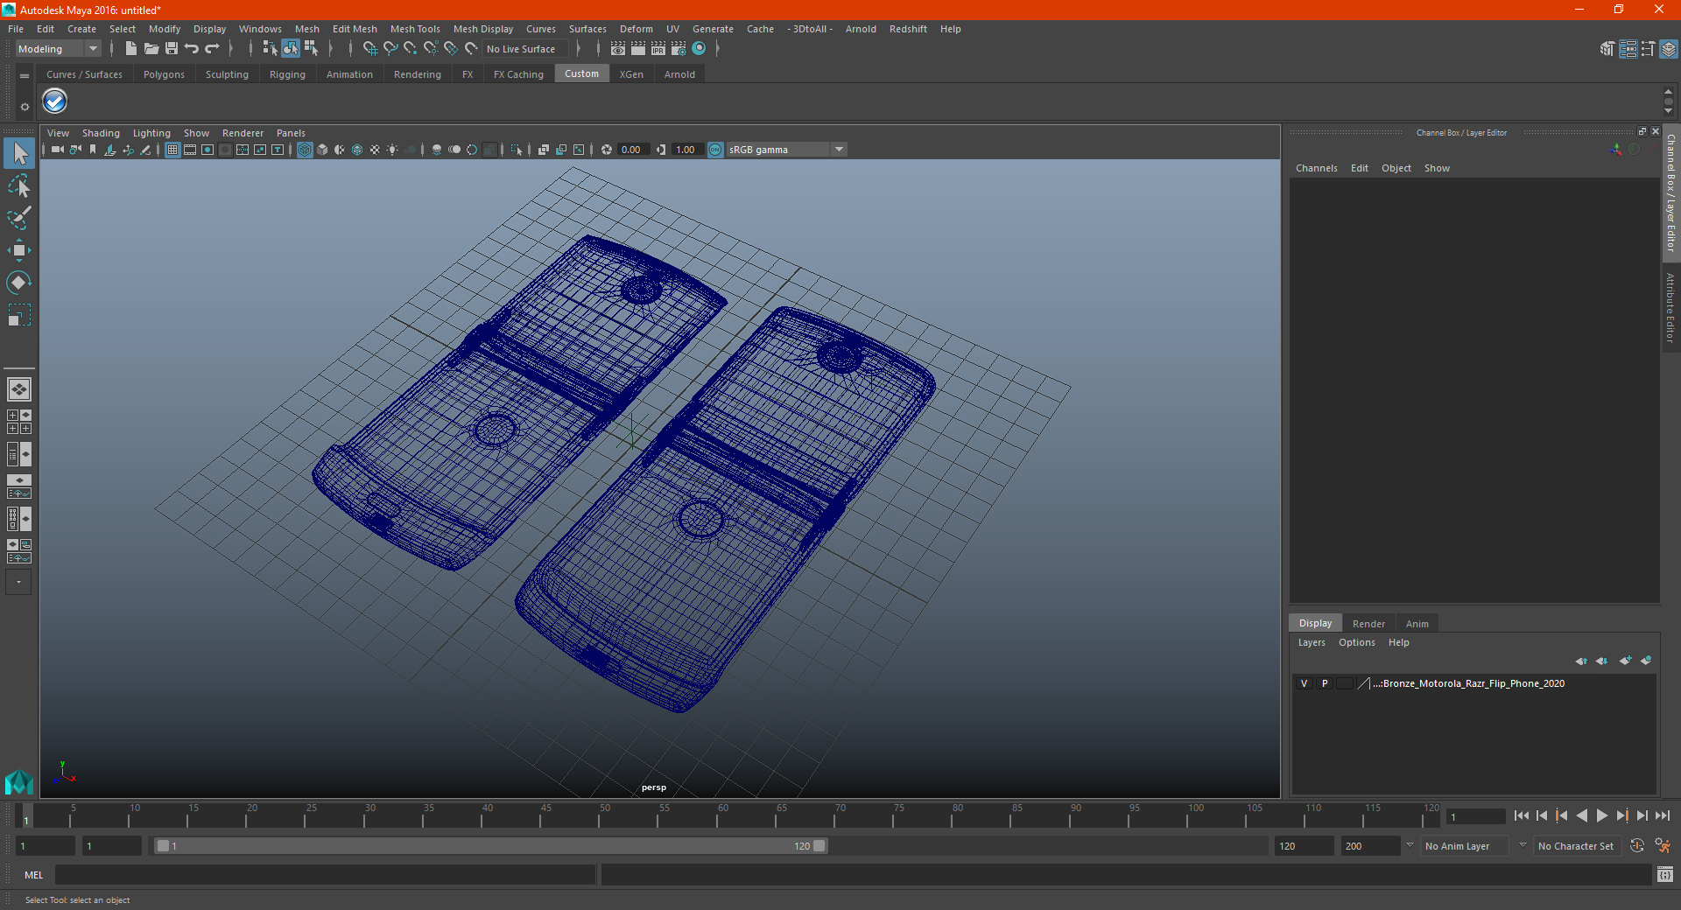This screenshot has width=1681, height=910.
Task: Go to the start of playback range
Action: (x=1521, y=815)
